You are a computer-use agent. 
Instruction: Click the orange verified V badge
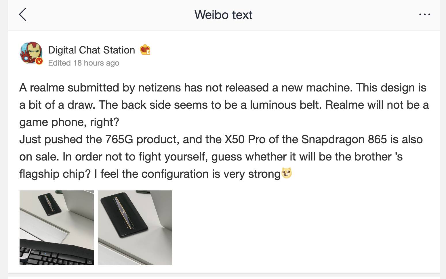point(39,61)
